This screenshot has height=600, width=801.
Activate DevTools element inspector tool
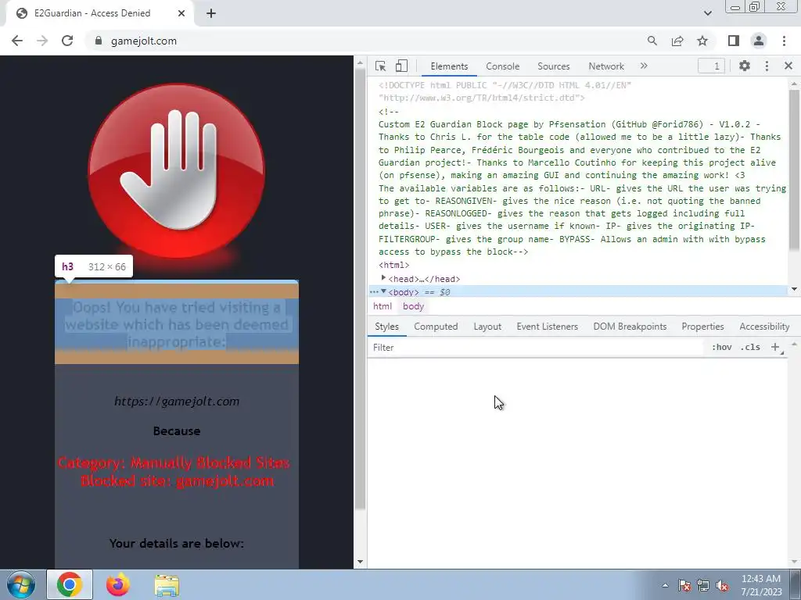pos(380,66)
